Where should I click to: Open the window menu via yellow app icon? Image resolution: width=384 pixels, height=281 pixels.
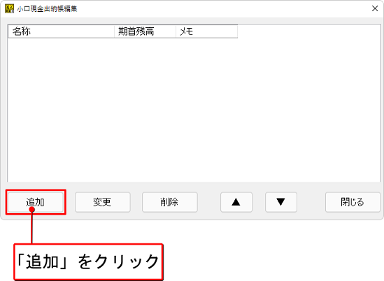(x=9, y=8)
